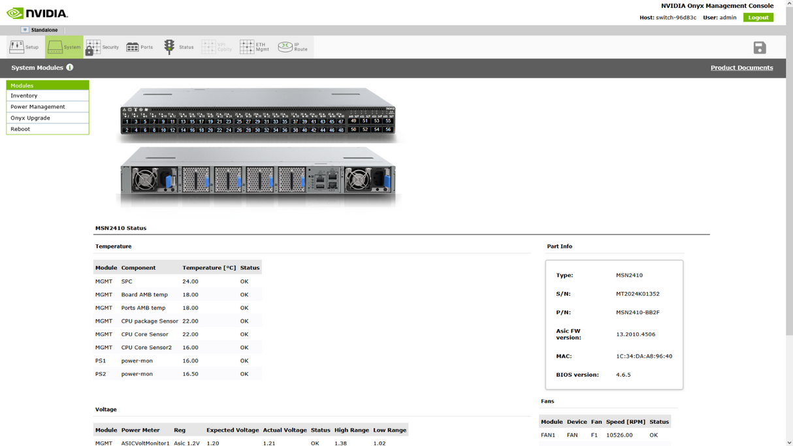Click the Board AMB temp row

pyautogui.click(x=178, y=295)
